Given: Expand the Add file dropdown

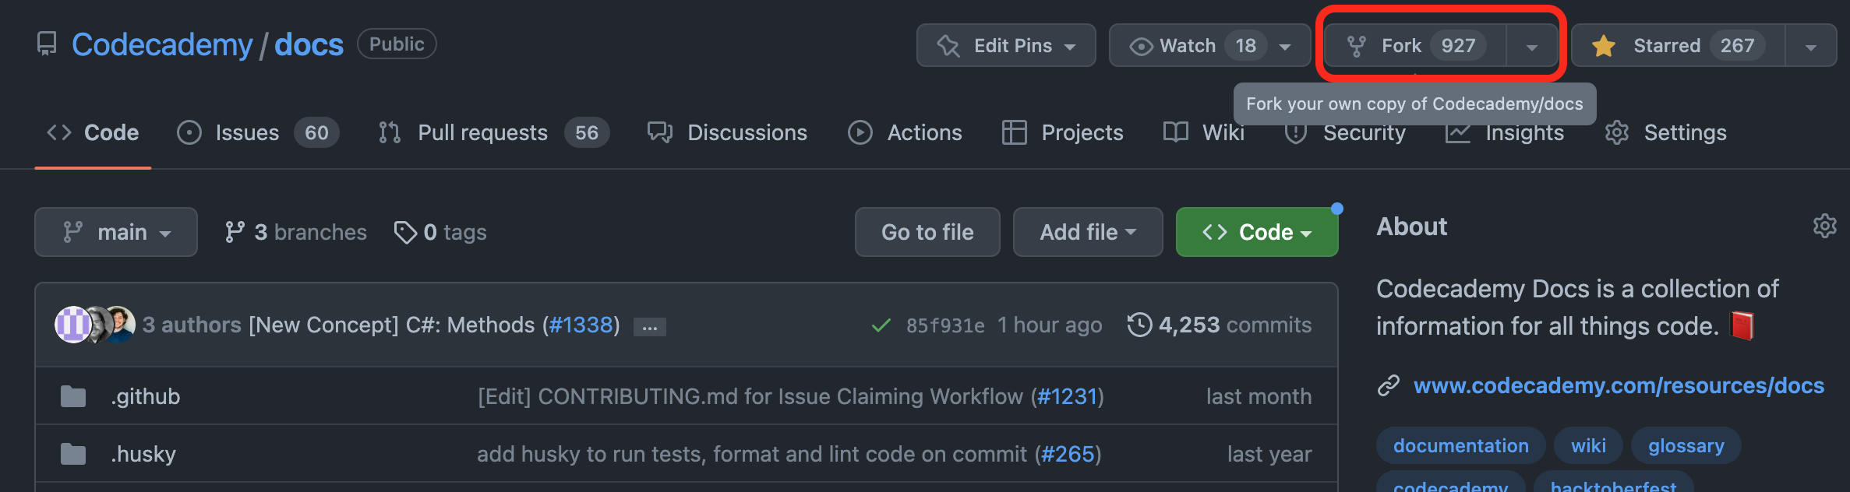Looking at the screenshot, I should 1087,231.
